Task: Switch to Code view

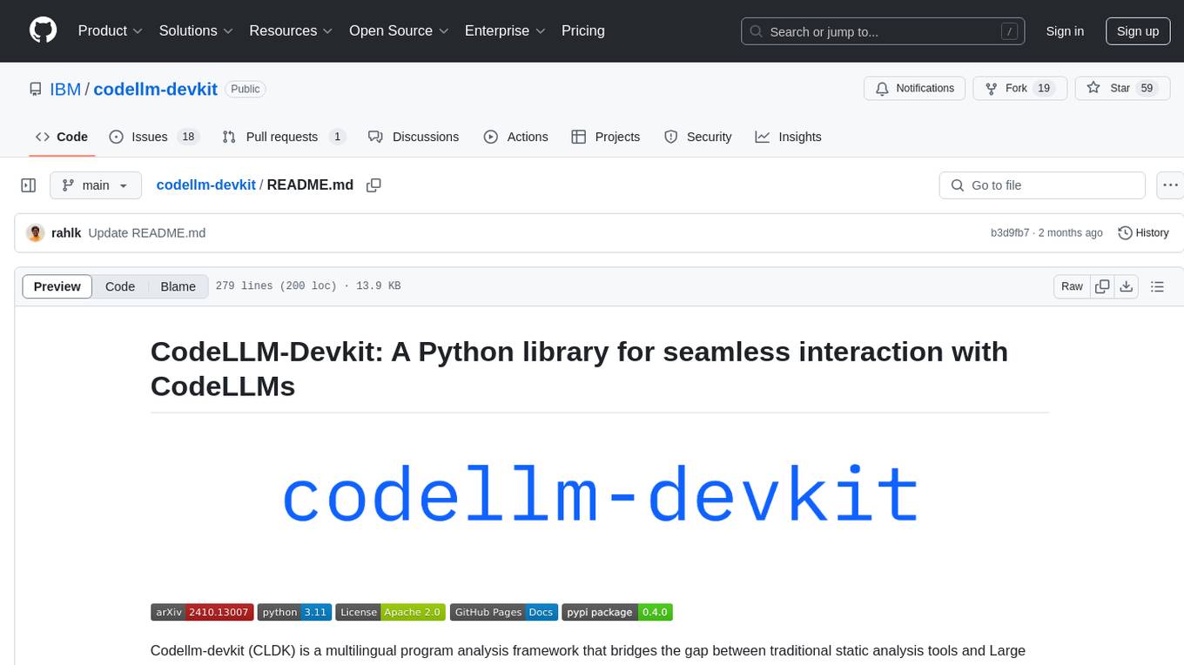Action: (120, 286)
